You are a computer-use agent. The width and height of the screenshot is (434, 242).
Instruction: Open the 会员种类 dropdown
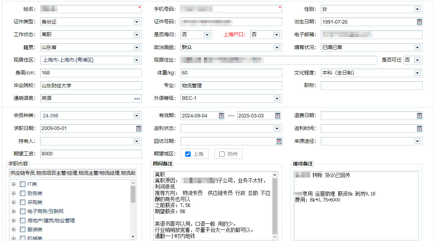point(136,116)
